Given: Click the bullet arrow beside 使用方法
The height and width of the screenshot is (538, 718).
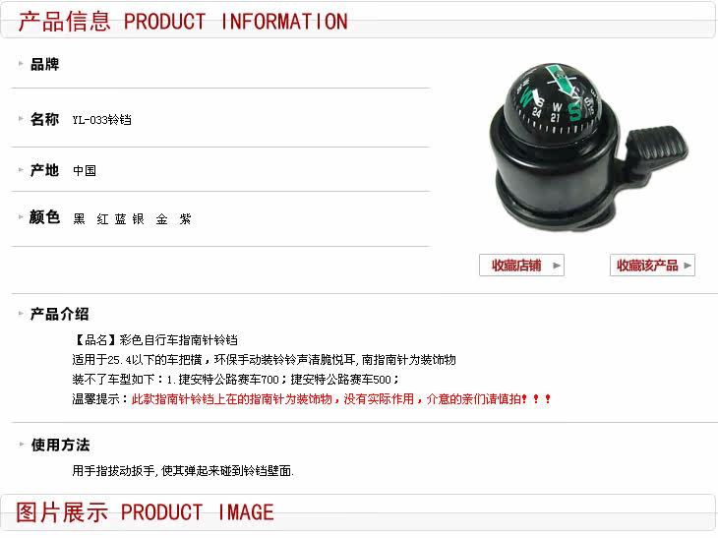Looking at the screenshot, I should click(x=21, y=445).
